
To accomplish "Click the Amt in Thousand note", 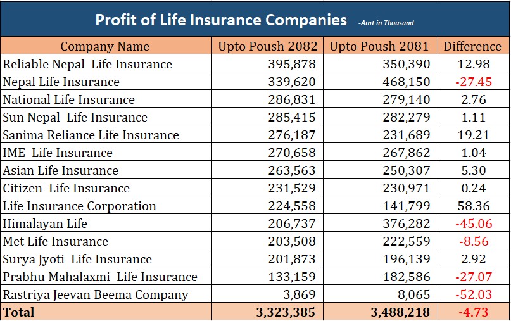I will [386, 23].
